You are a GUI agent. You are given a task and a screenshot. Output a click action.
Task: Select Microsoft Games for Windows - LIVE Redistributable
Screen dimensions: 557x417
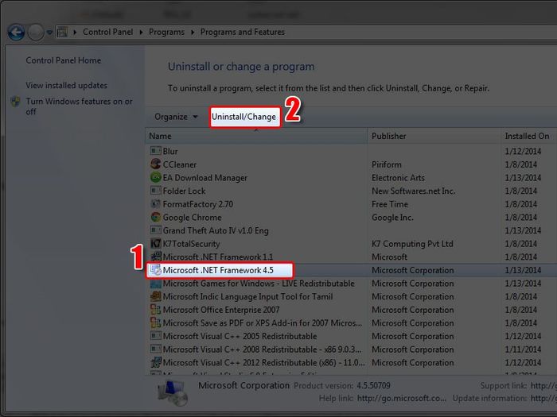pyautogui.click(x=259, y=284)
